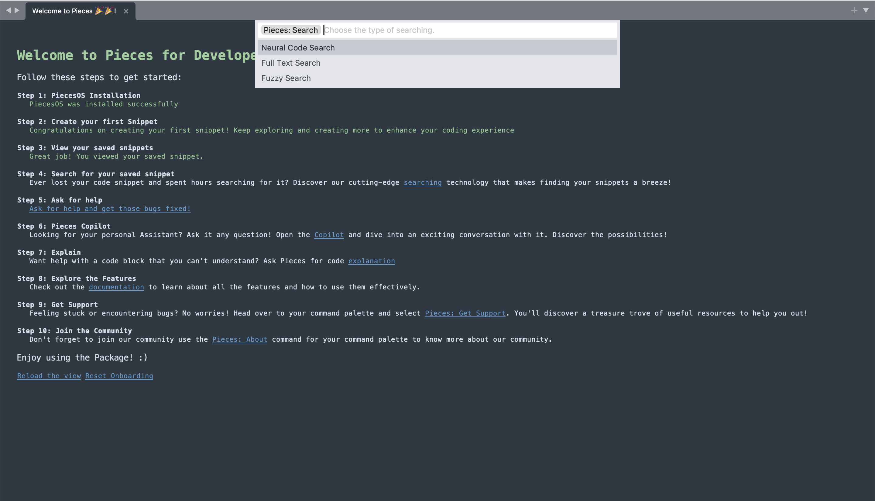Open the explanation link in Step 7
The image size is (875, 501).
point(372,261)
